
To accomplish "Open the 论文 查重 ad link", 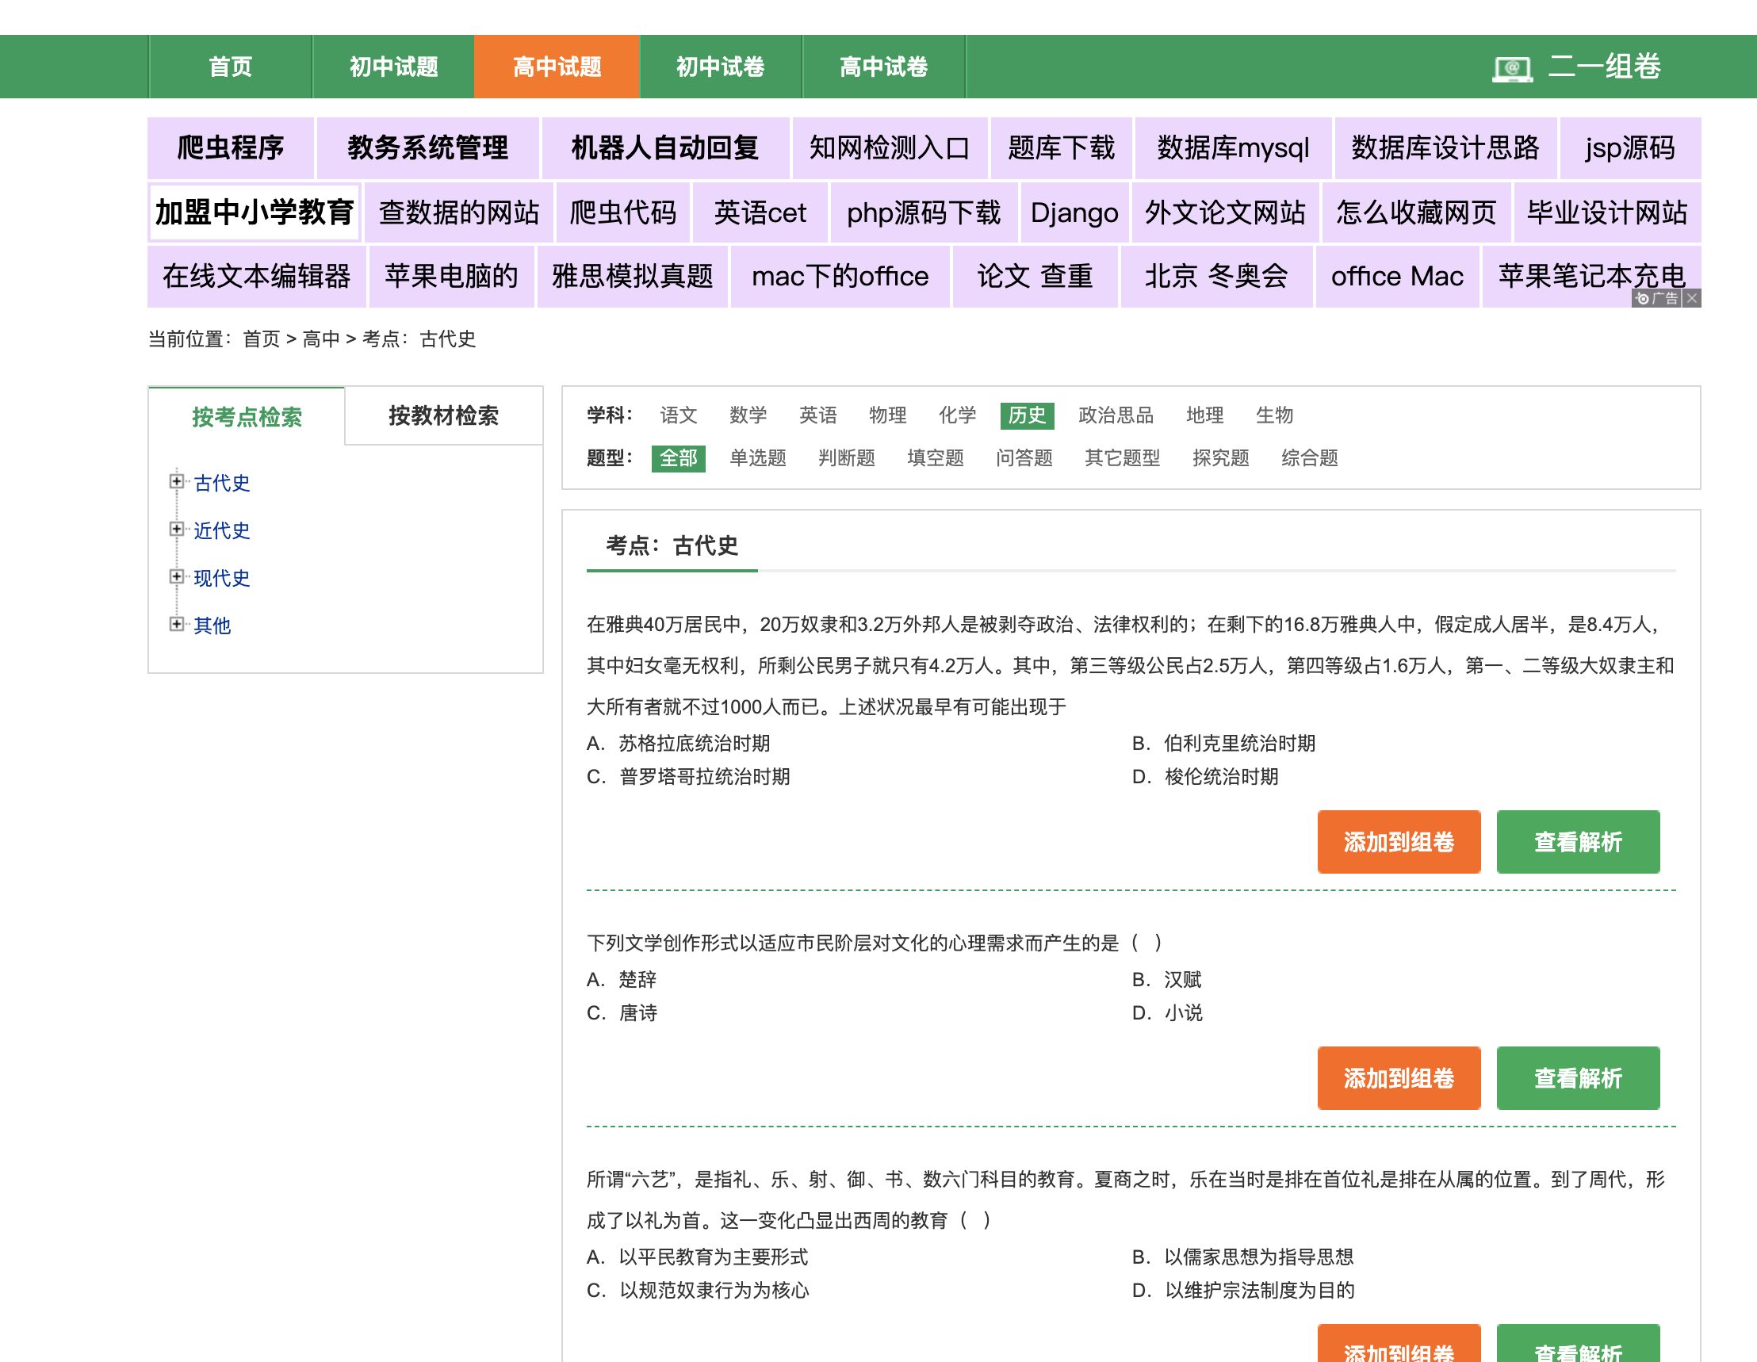I will pos(1035,276).
